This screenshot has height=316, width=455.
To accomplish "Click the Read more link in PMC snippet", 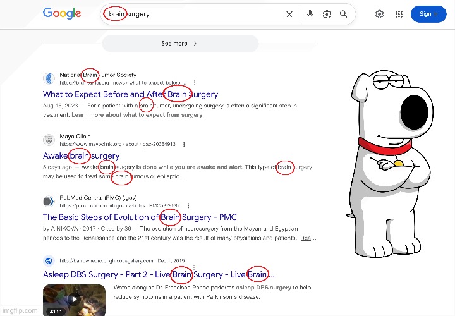I will (x=308, y=238).
